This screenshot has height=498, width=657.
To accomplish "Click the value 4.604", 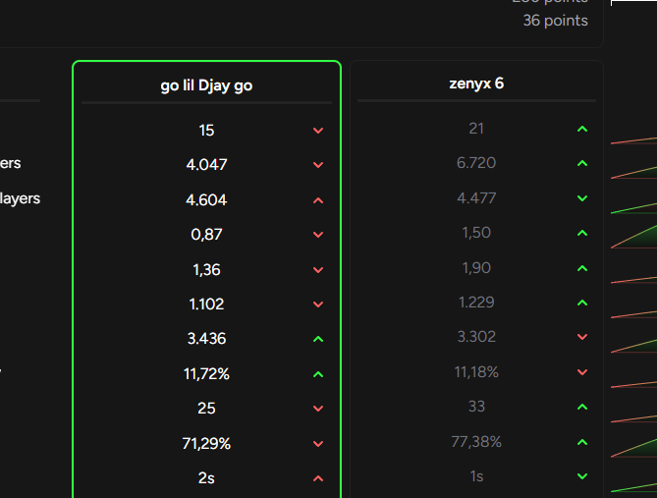I will click(x=206, y=200).
